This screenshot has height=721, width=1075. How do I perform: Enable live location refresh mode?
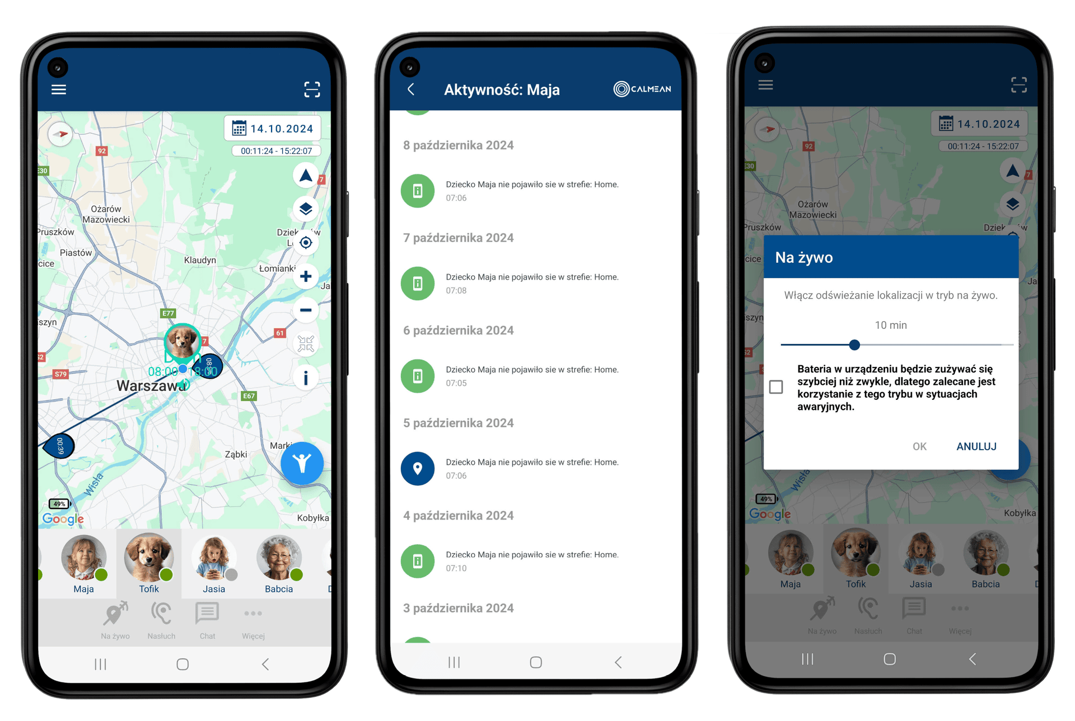pyautogui.click(x=919, y=446)
